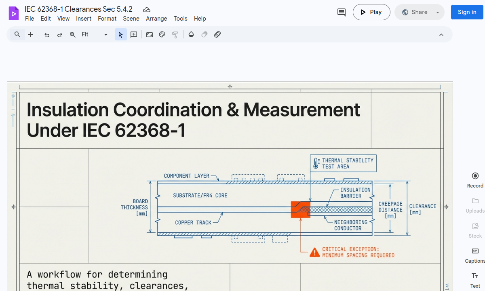Select the arrow selection tool
485x291 pixels.
120,34
